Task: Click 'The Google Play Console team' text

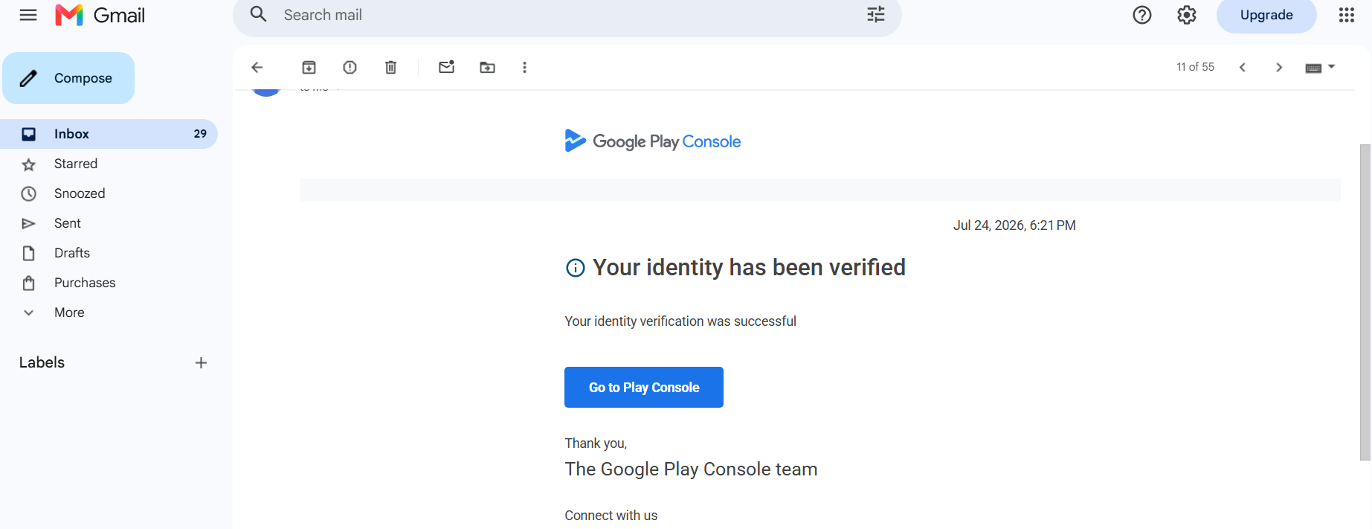Action: [x=691, y=469]
